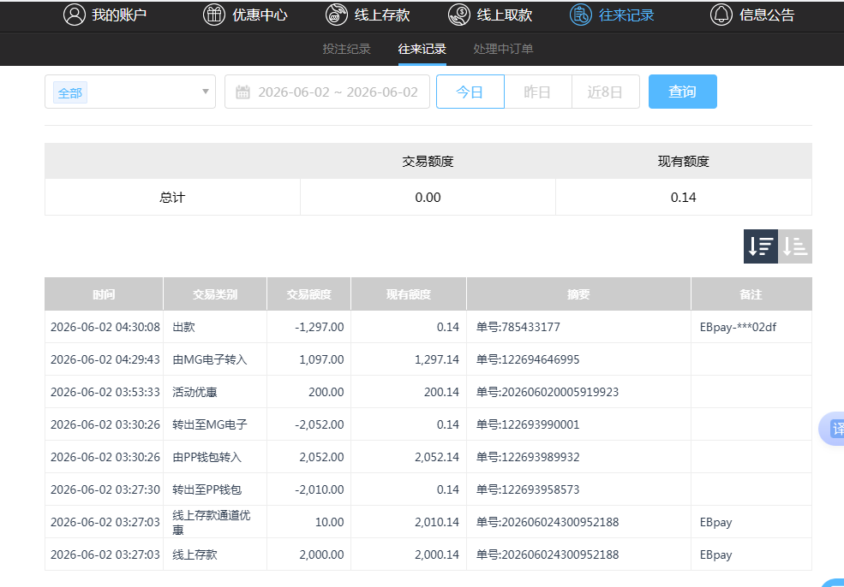844x587 pixels.
Task: Open date range field 2026-06-02 ~ 2026-06-02
Action: pos(327,92)
